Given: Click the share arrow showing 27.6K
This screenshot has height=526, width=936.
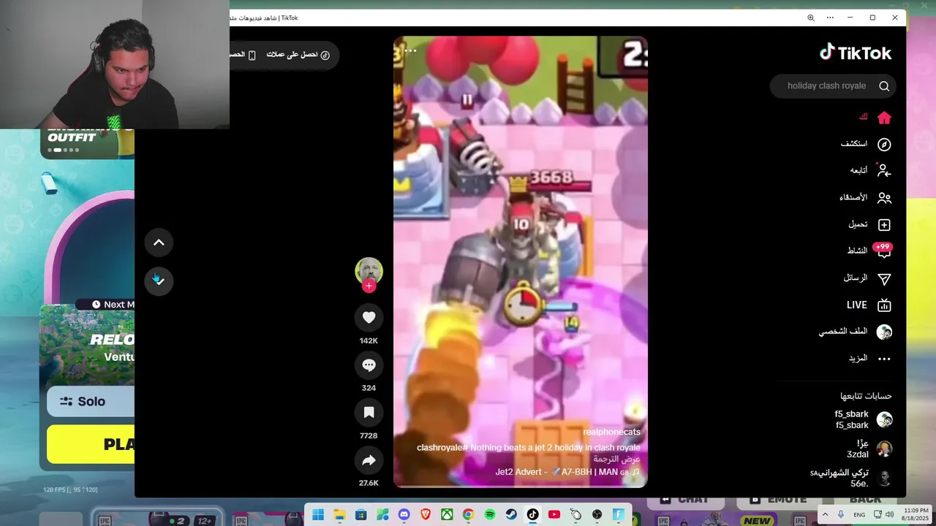Looking at the screenshot, I should pos(369,460).
